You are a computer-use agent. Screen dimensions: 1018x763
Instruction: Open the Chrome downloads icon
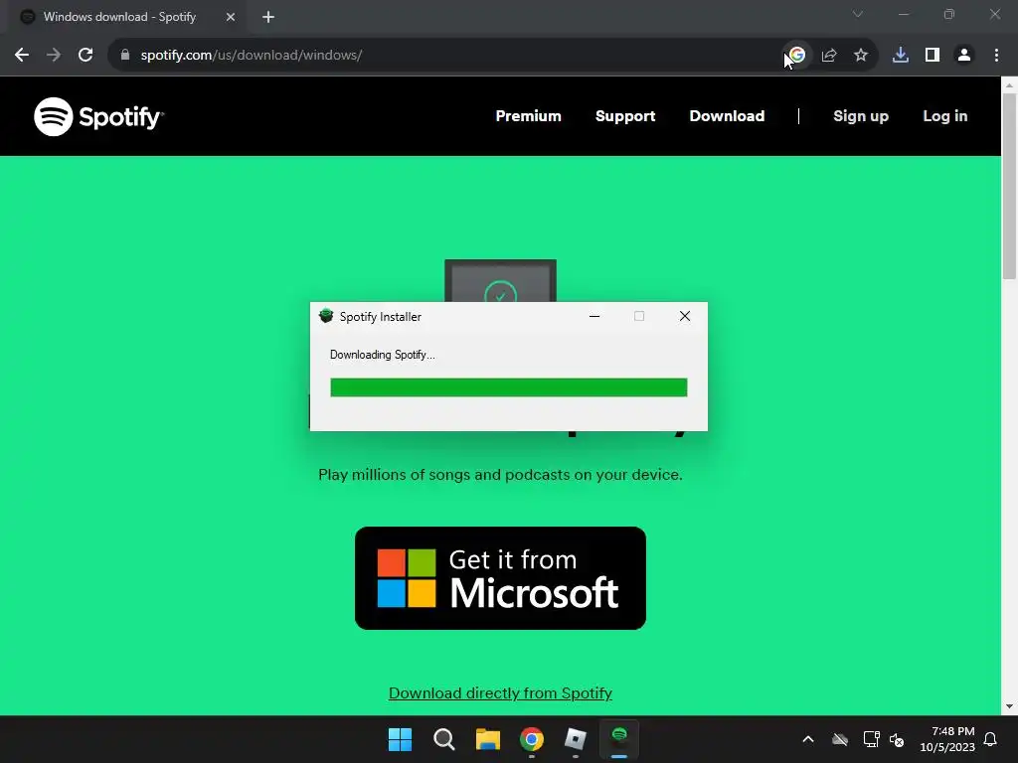tap(901, 56)
